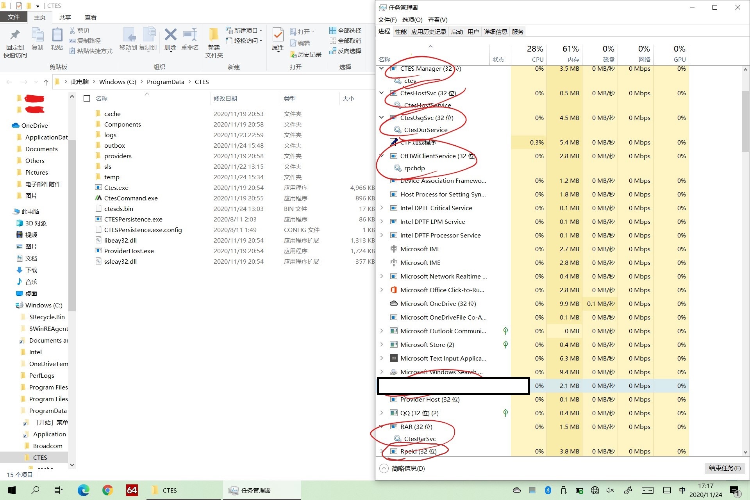The image size is (750, 500).
Task: Open the notification center icon
Action: 735,491
